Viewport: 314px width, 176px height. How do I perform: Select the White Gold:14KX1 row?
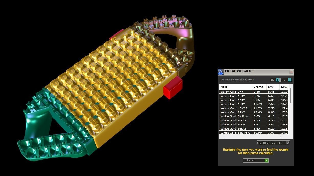coord(254,128)
